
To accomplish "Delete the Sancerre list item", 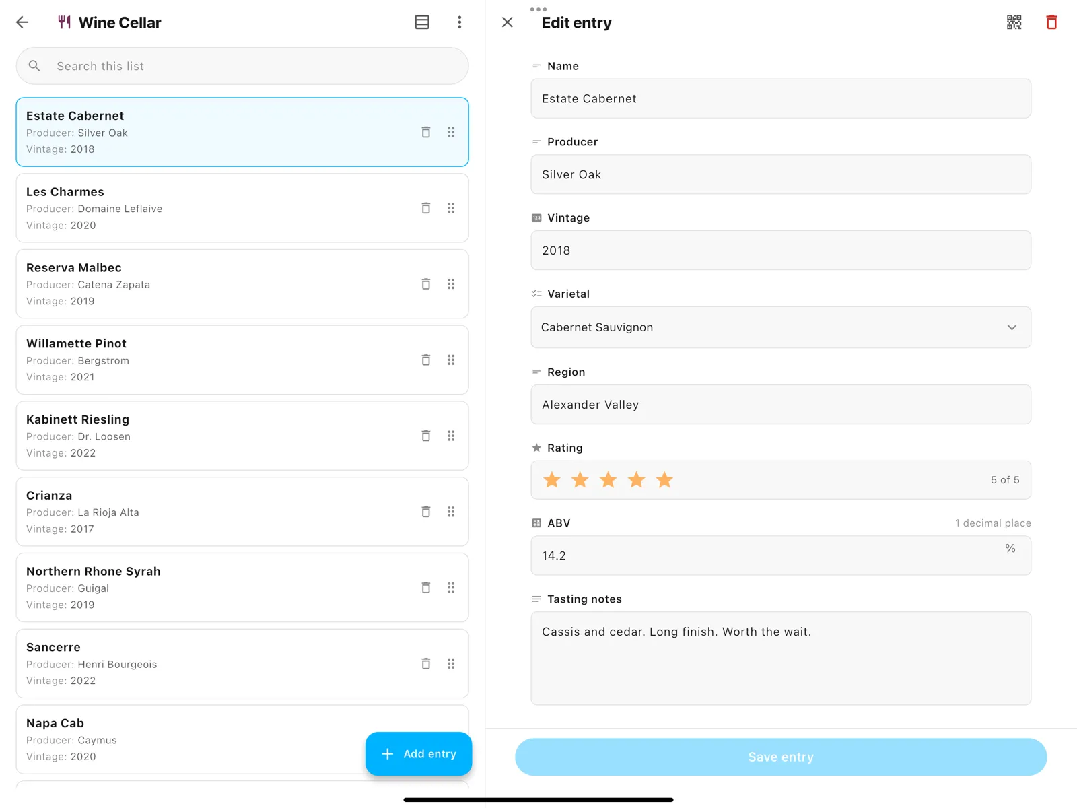I will click(x=426, y=664).
